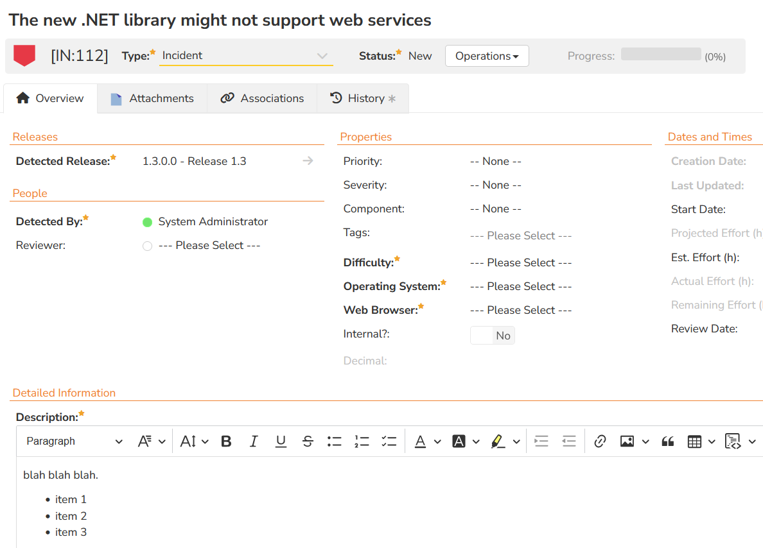Toggle the Internal? switch

tap(492, 336)
